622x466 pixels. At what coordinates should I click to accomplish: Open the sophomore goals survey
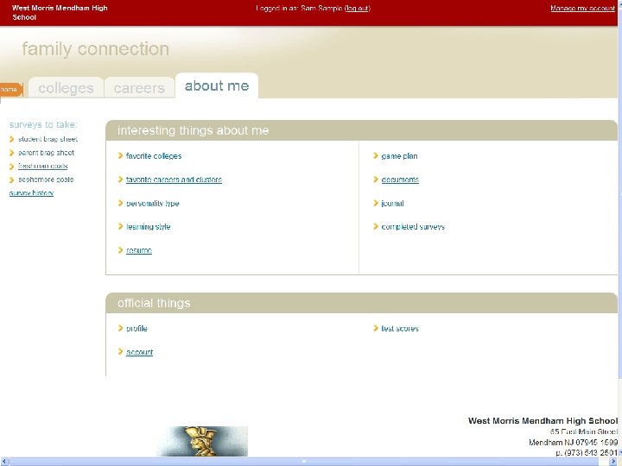[x=46, y=179]
